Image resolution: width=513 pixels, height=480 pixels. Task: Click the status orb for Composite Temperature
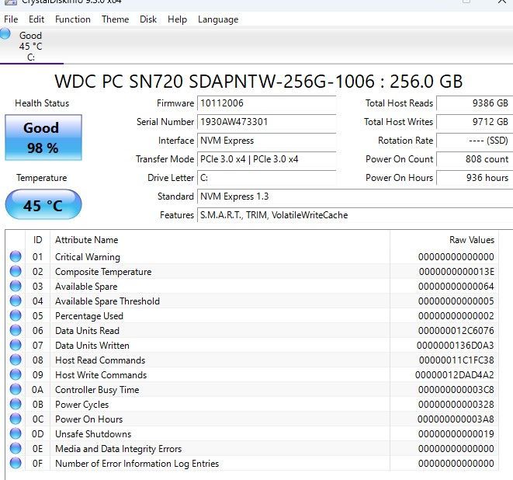point(16,271)
